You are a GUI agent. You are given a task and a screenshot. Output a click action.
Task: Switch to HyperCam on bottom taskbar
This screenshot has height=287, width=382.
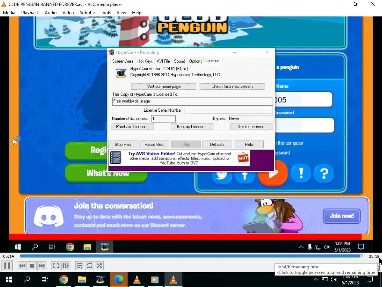tap(100, 280)
